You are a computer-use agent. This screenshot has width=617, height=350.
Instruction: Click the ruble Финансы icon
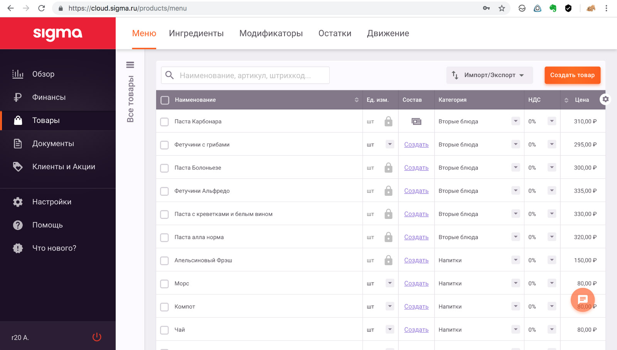pyautogui.click(x=18, y=97)
